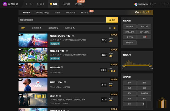Select the 所有游戏 sub-tab

[27, 12]
